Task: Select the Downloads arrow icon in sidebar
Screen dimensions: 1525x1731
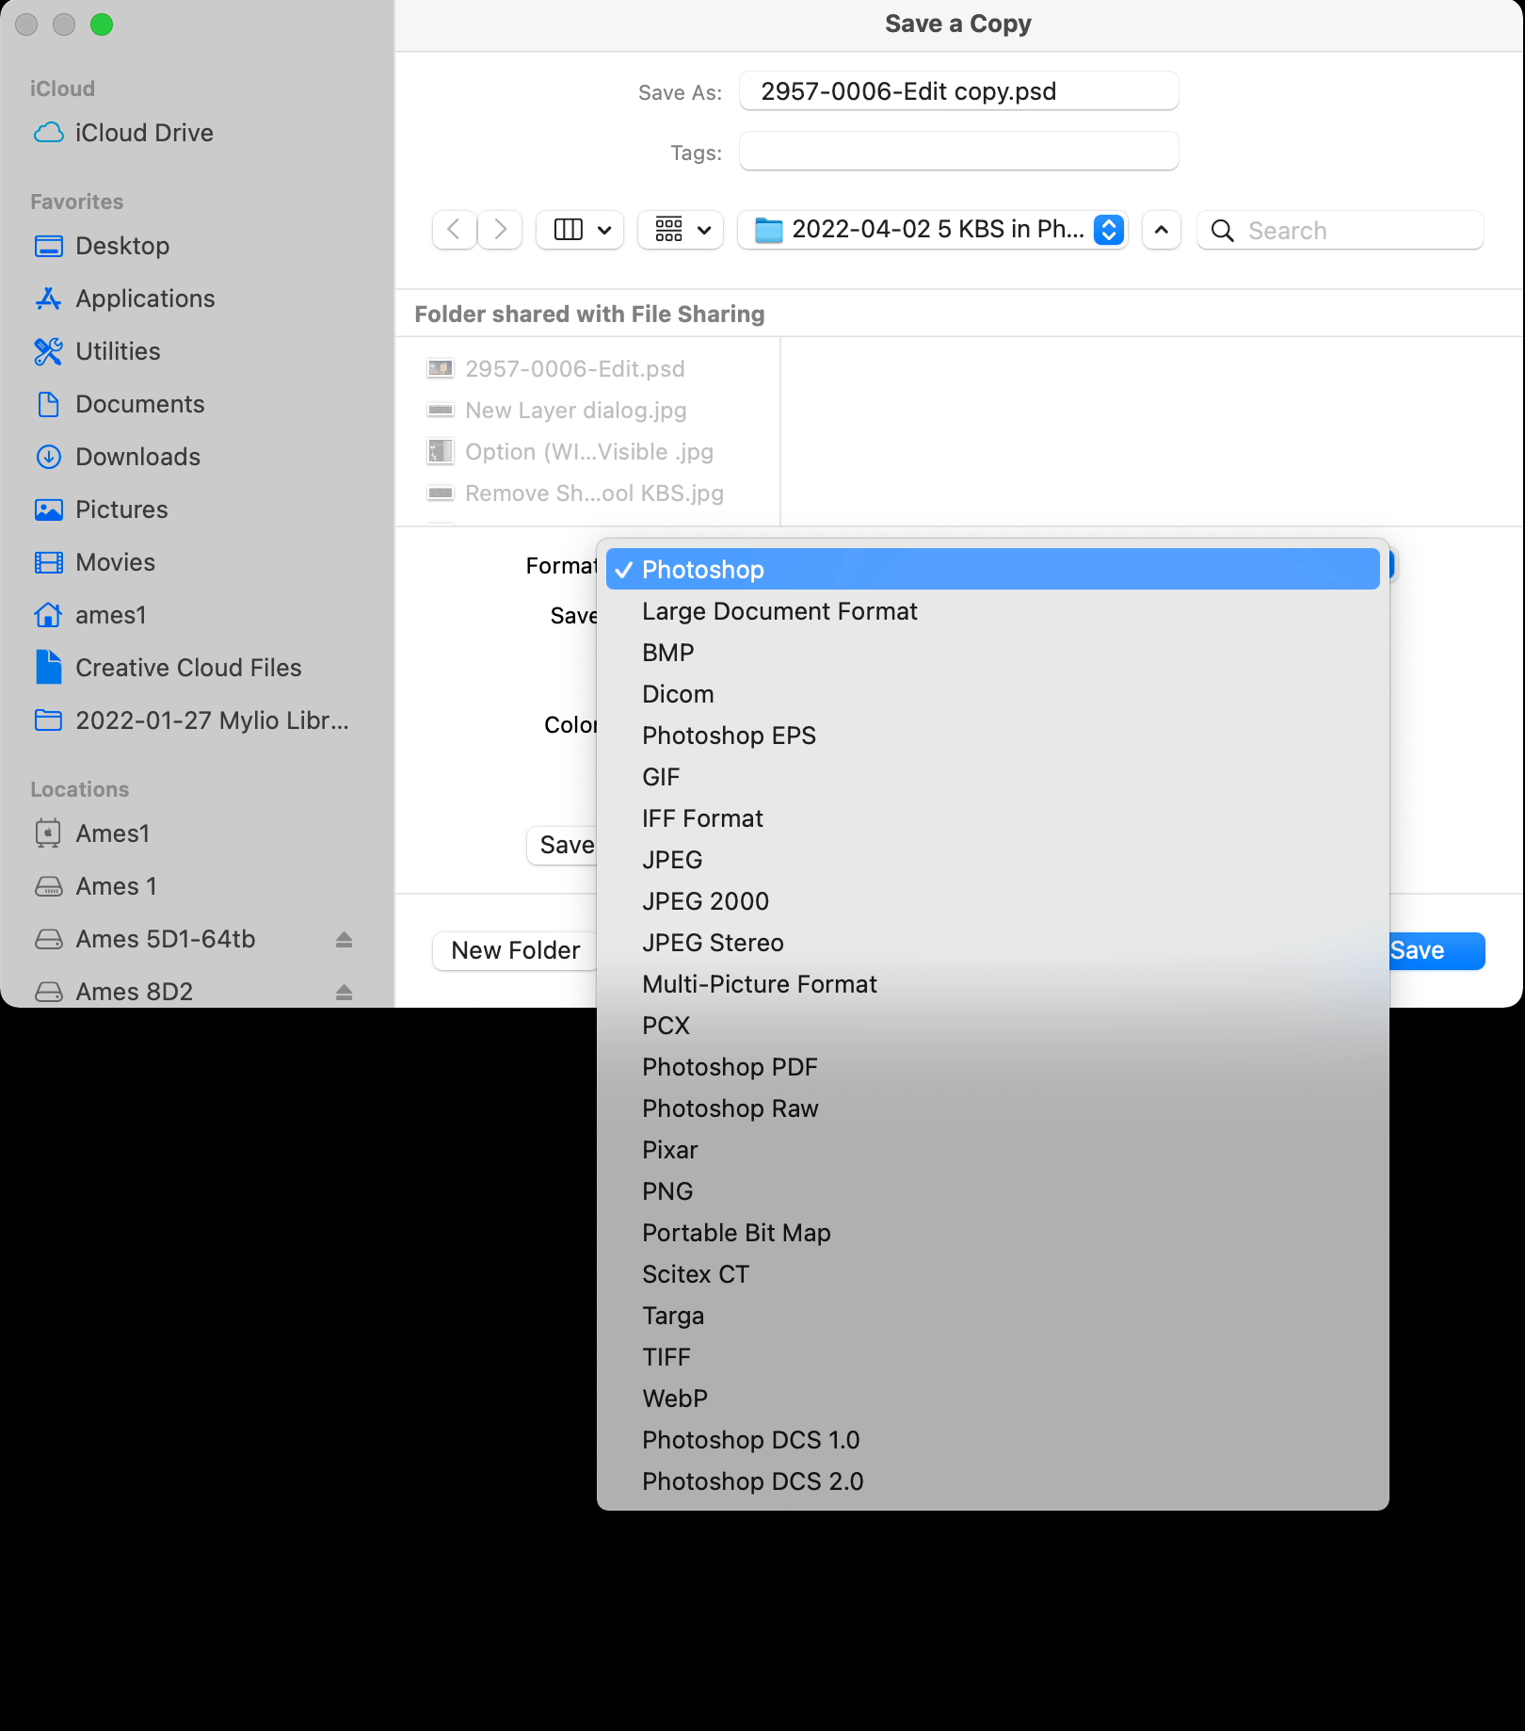Action: (49, 457)
